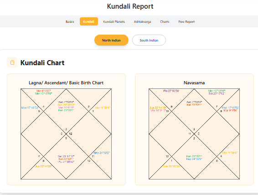Click the Ket entry in Navasama chart
This screenshot has width=258, height=195.
194,105
